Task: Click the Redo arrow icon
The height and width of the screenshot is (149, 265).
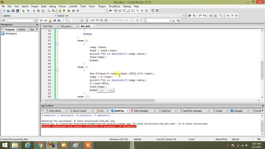Action: coord(28,11)
